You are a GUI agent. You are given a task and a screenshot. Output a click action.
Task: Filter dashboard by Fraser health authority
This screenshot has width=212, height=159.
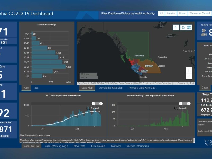pyautogui.click(x=182, y=14)
